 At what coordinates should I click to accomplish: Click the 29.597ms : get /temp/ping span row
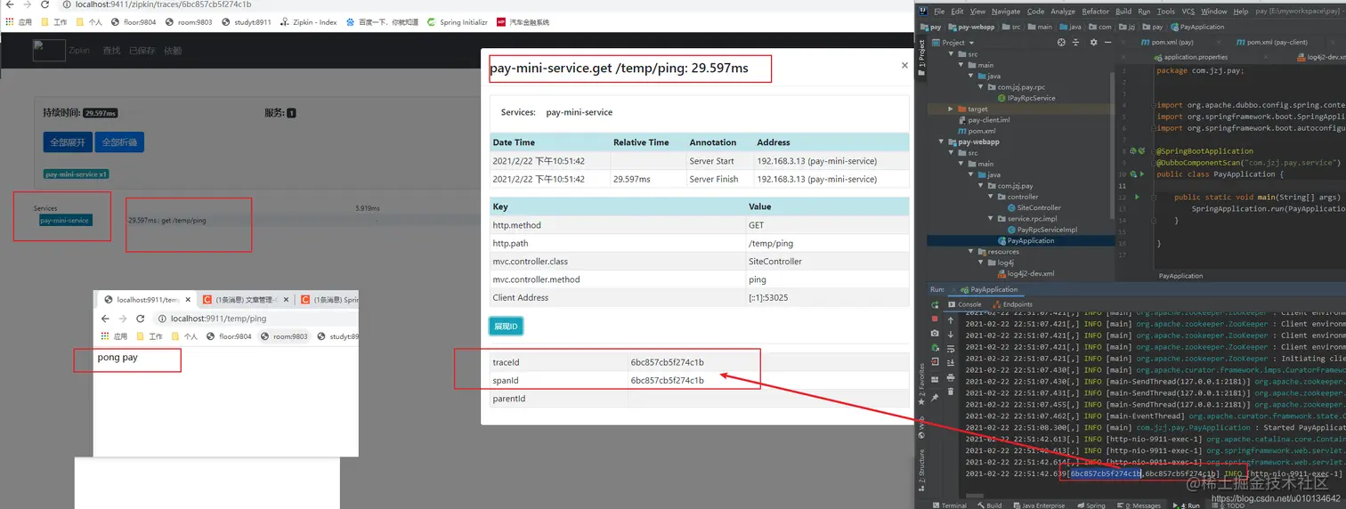(167, 220)
